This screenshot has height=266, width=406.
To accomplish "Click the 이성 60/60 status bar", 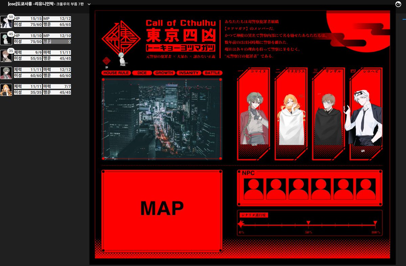I will coord(28,76).
